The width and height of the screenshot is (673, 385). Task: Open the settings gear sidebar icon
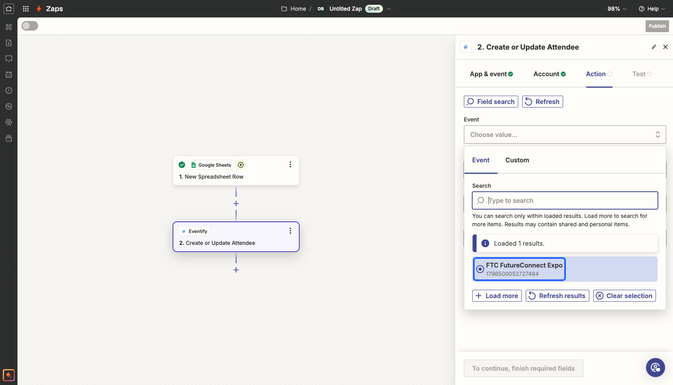pos(9,122)
